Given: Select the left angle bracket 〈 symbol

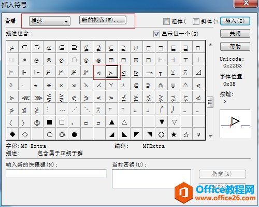Looking at the screenshot, I should [x=11, y=123].
